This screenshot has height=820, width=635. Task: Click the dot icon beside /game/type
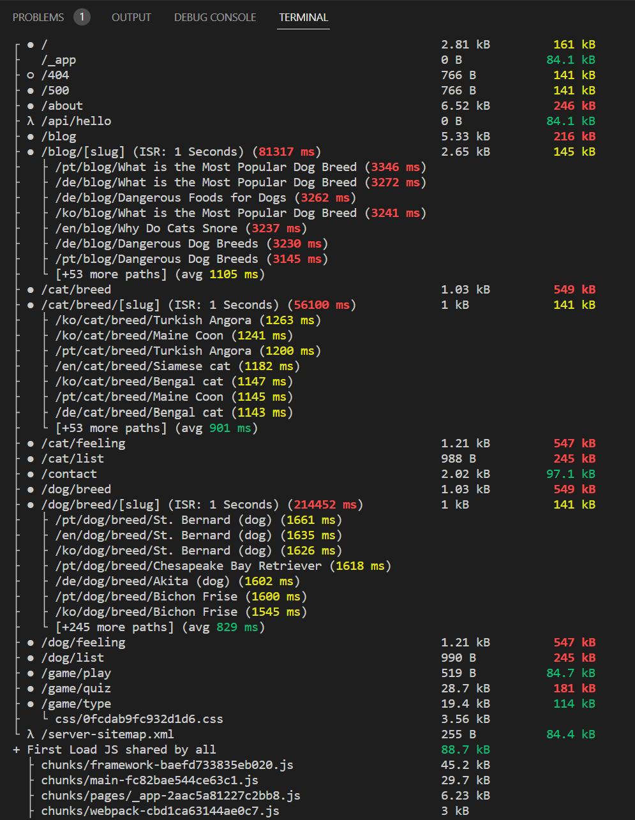click(30, 703)
